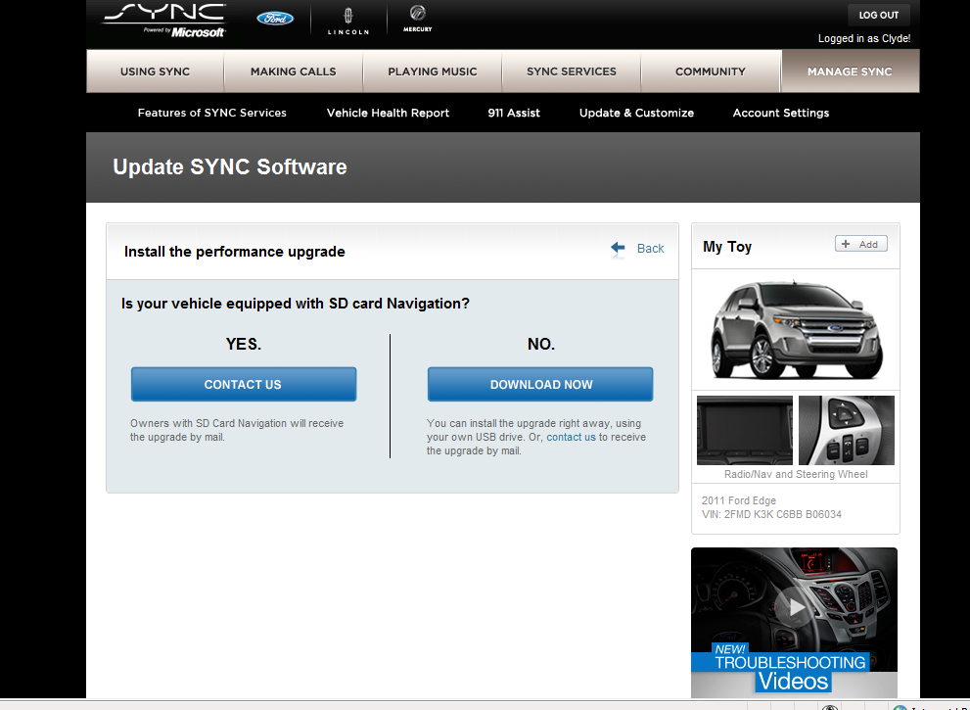
Task: Click the SYNC powered by Microsoft logo
Action: 164,20
